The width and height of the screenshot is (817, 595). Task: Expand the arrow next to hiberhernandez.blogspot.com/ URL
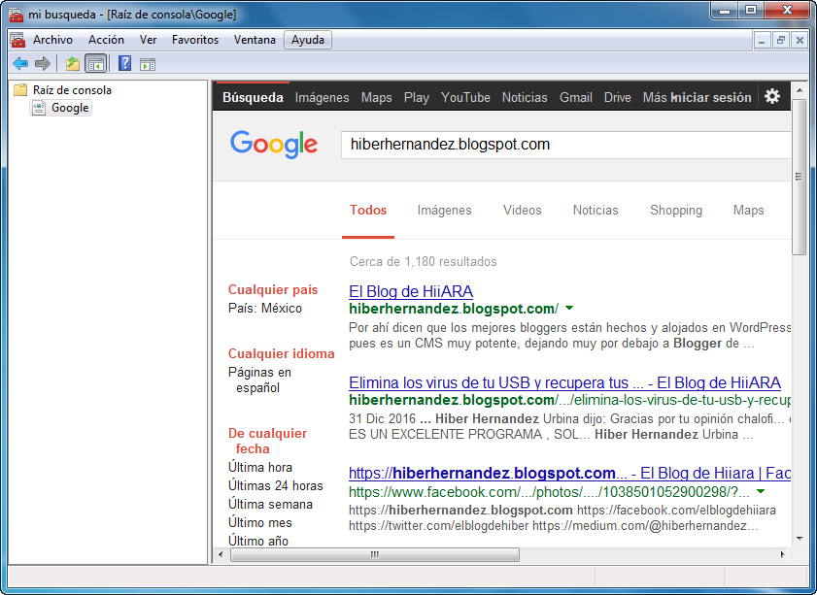pyautogui.click(x=569, y=308)
